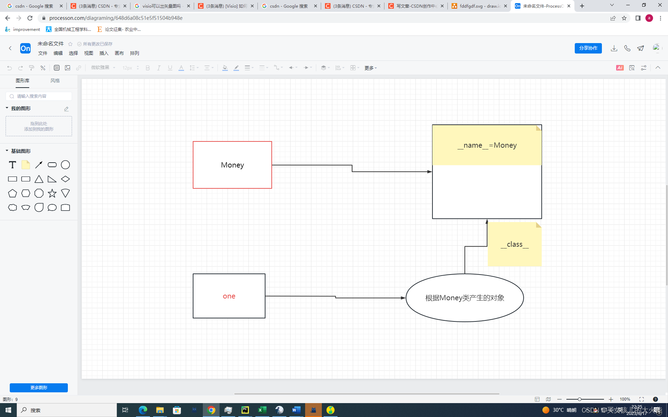Image resolution: width=668 pixels, height=417 pixels.
Task: Pick the triangle shape from basic shapes
Action: point(39,179)
